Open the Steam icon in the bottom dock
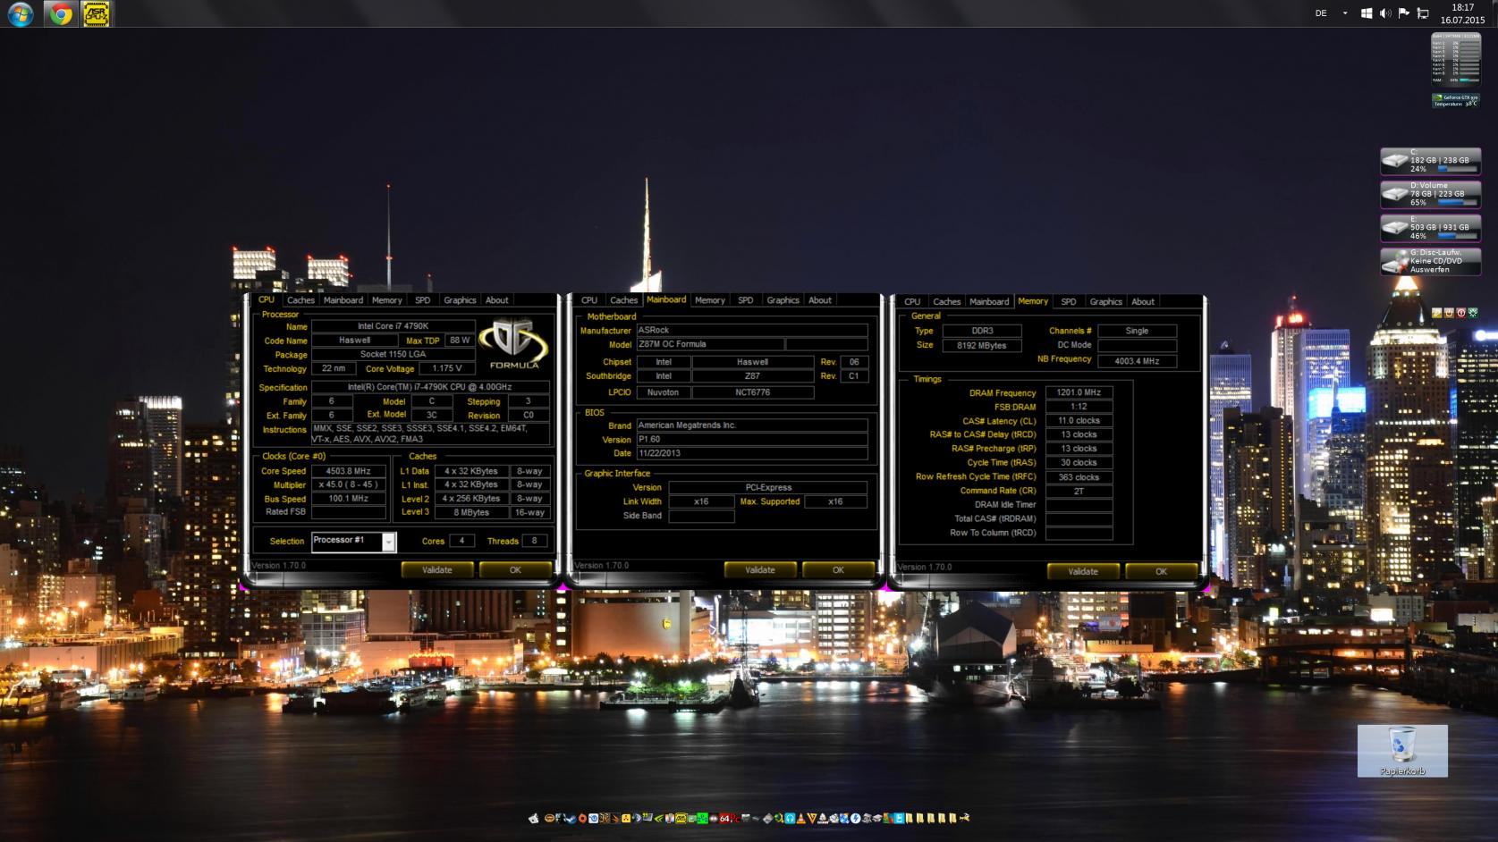This screenshot has height=842, width=1498. pos(571,818)
